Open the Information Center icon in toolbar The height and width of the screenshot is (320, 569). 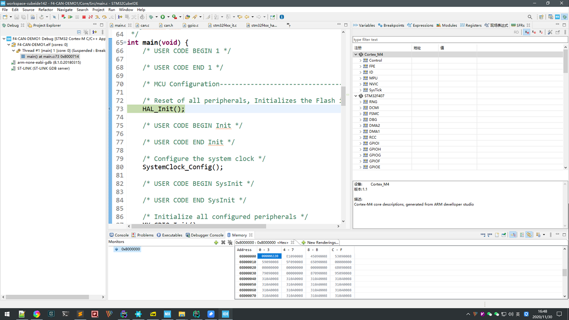[282, 17]
